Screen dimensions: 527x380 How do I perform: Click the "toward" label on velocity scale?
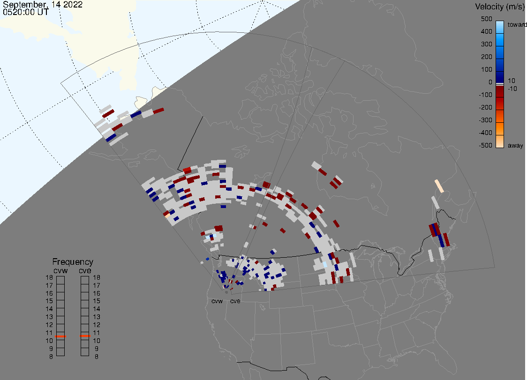click(517, 24)
